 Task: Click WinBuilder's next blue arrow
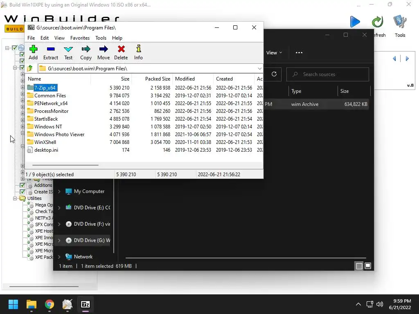pos(407,58)
